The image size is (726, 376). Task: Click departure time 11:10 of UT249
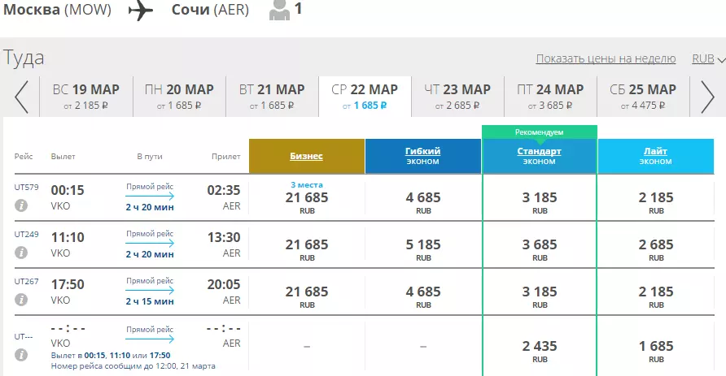coord(68,237)
